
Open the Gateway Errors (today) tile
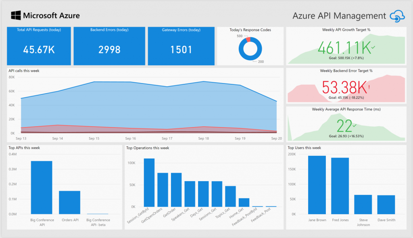point(181,46)
